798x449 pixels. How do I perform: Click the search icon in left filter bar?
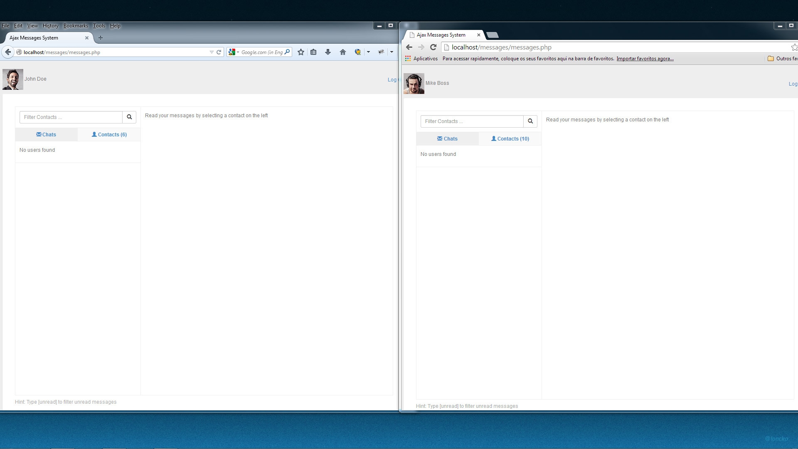129,117
